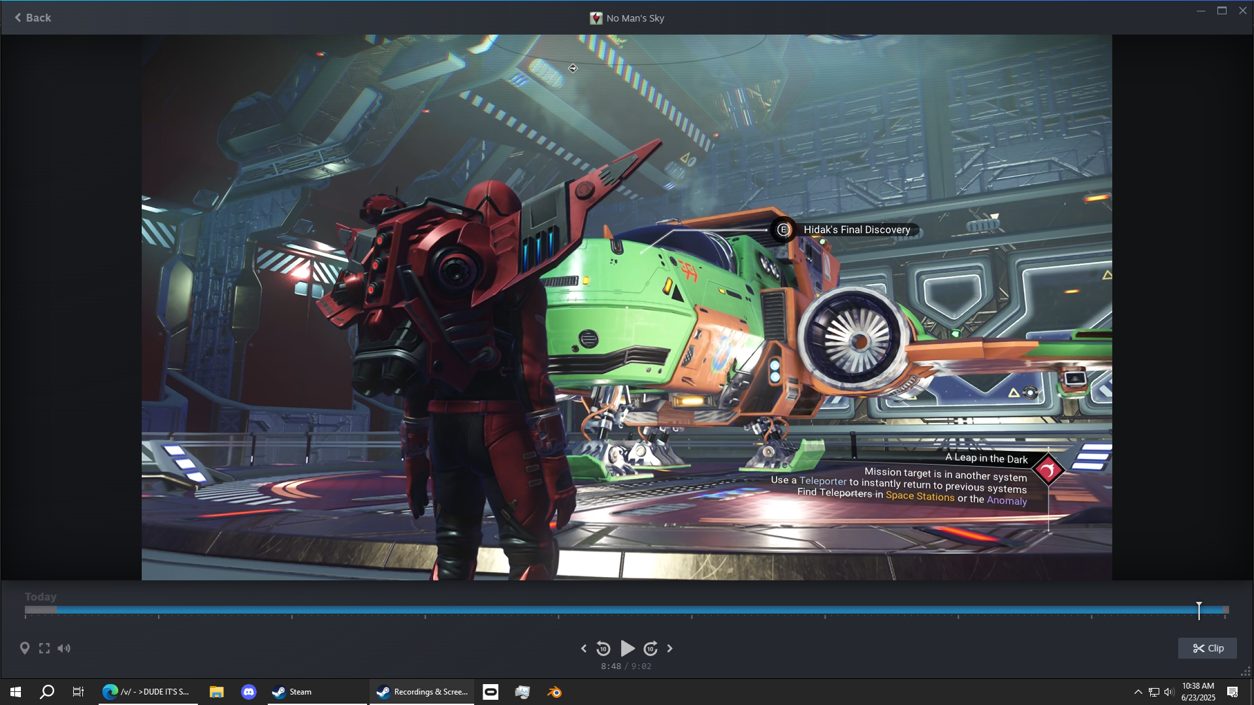This screenshot has width=1254, height=705.
Task: Jump to previous marker arrow
Action: pyautogui.click(x=584, y=648)
